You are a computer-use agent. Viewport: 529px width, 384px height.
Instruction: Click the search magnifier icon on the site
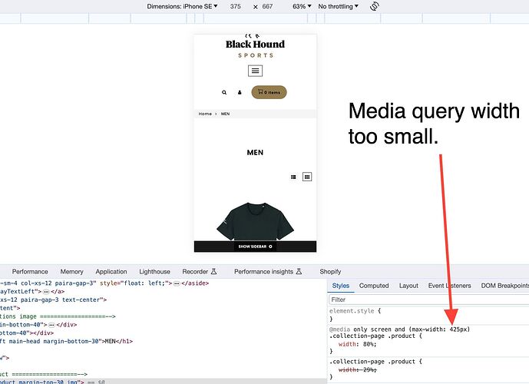(x=224, y=92)
